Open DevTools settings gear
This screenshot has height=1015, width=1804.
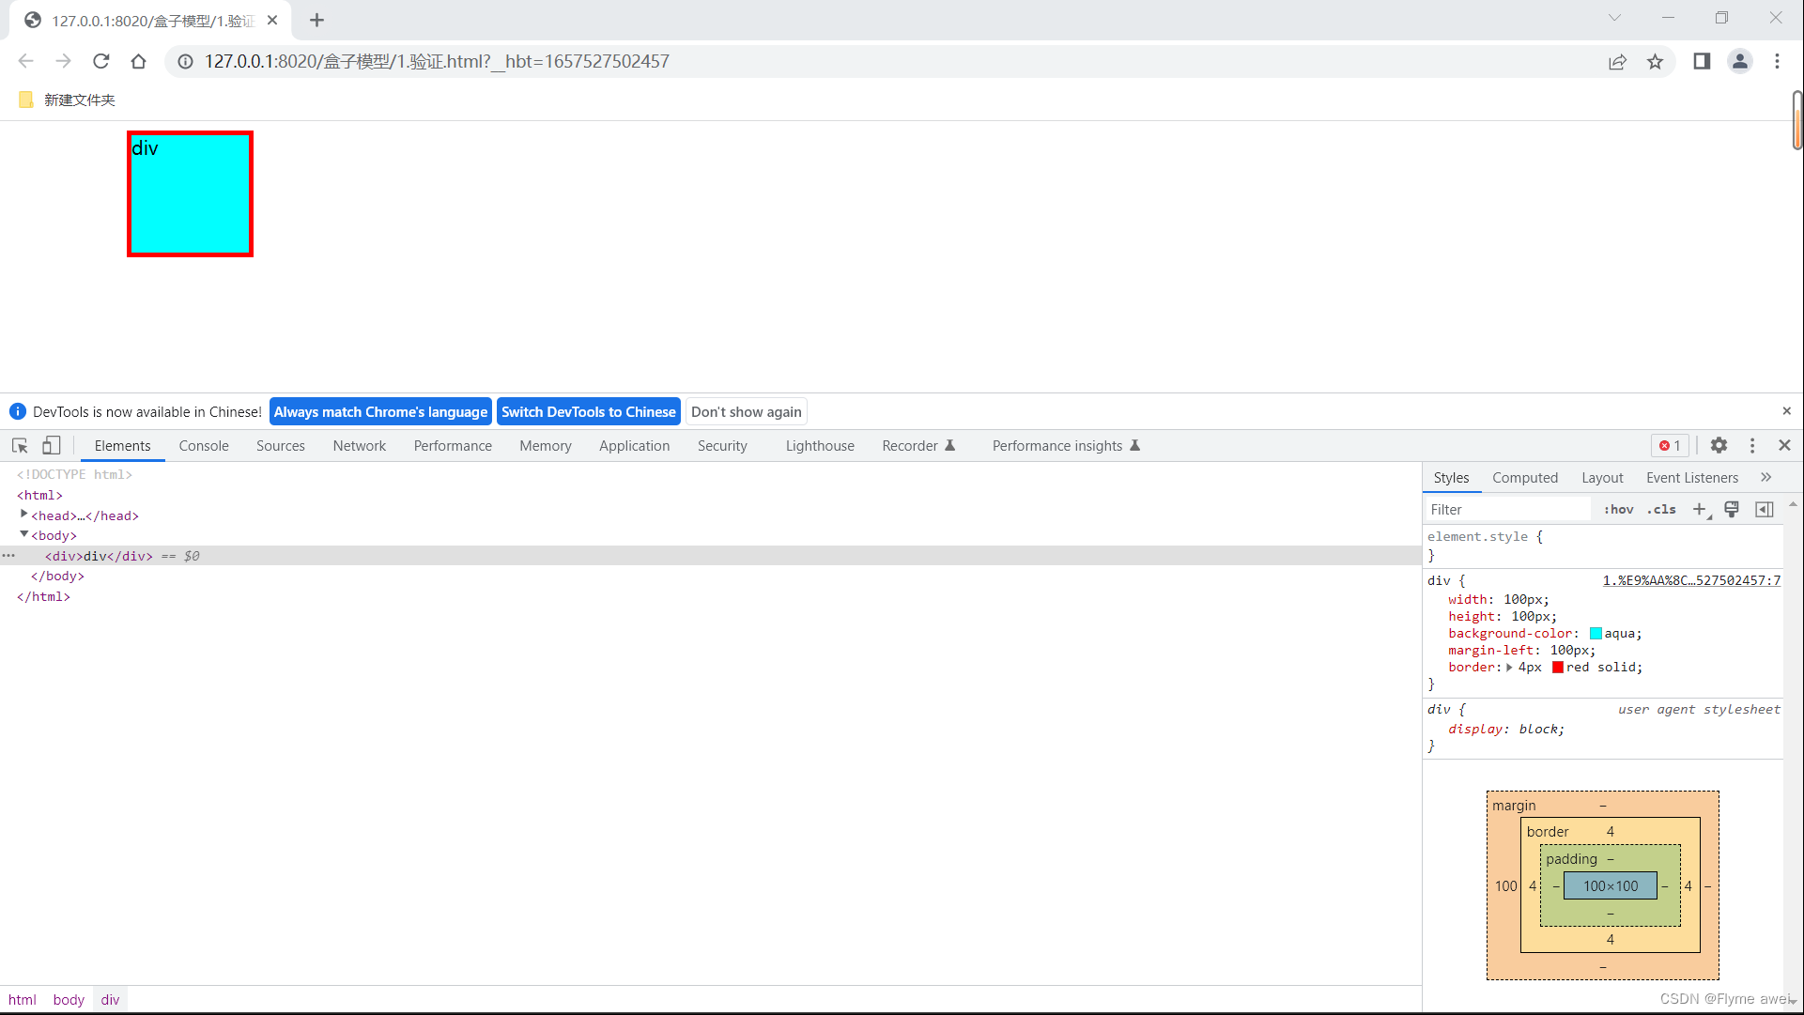(1719, 446)
